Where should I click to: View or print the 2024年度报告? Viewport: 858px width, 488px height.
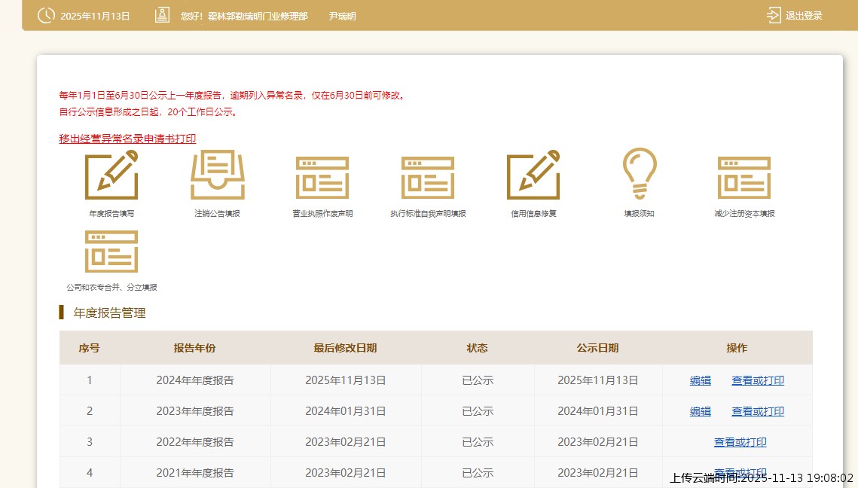[758, 380]
